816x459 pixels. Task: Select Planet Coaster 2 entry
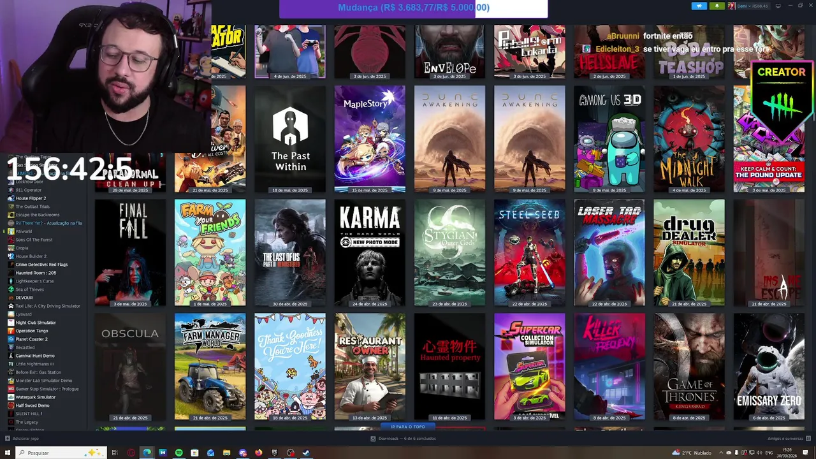(x=31, y=339)
